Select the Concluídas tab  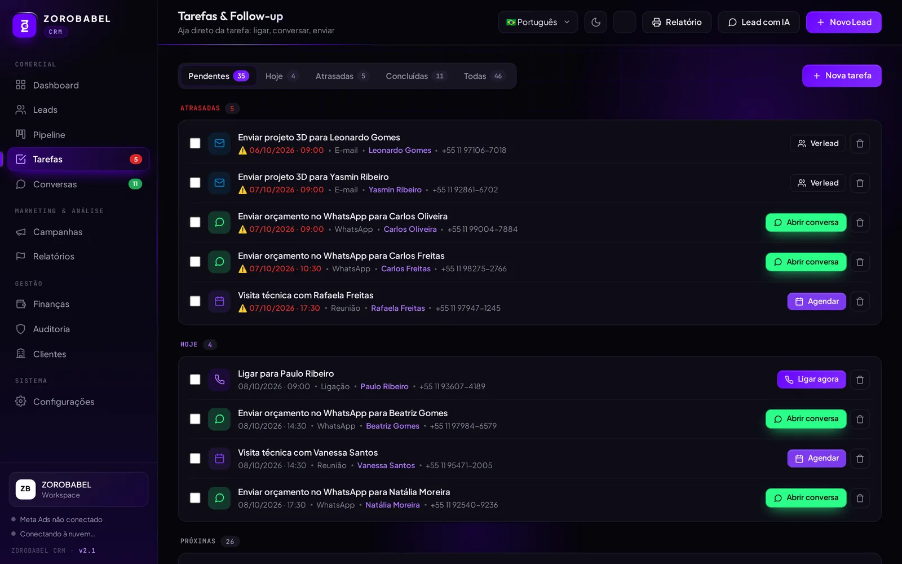click(415, 76)
